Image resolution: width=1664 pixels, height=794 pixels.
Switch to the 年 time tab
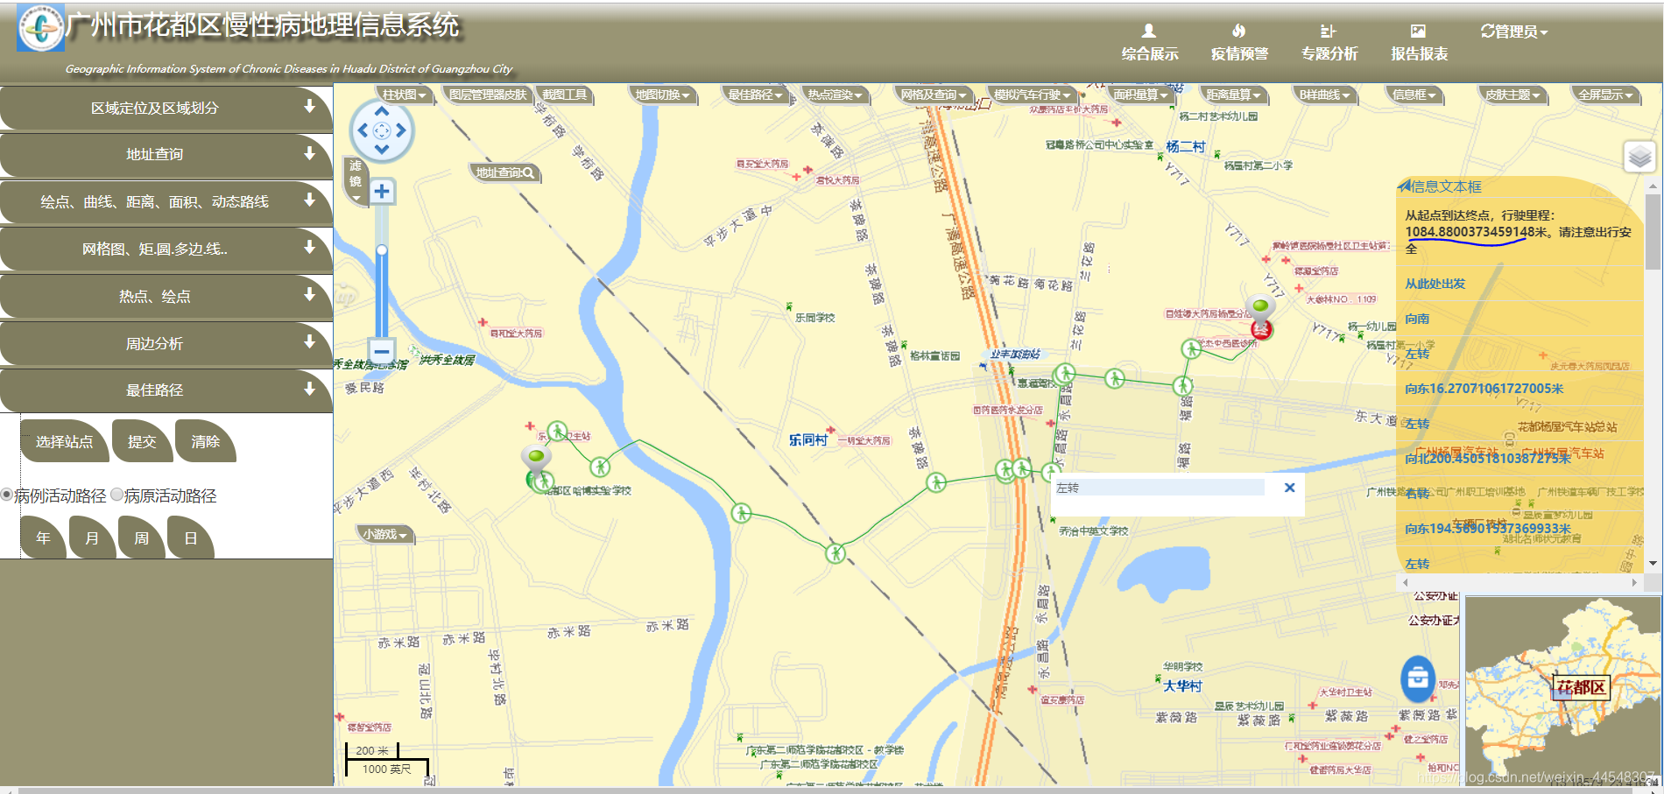tap(43, 538)
